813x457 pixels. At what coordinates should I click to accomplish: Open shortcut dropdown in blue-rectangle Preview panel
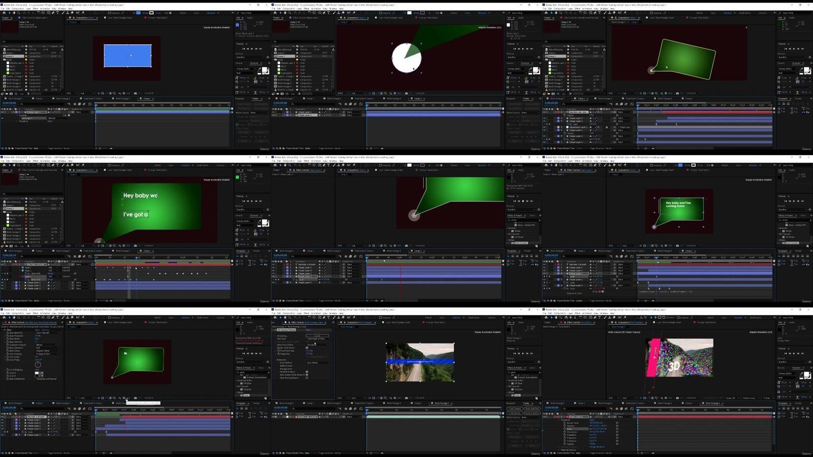click(250, 57)
